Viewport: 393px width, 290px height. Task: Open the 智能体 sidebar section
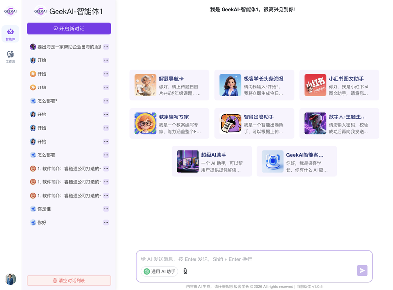pyautogui.click(x=10, y=34)
